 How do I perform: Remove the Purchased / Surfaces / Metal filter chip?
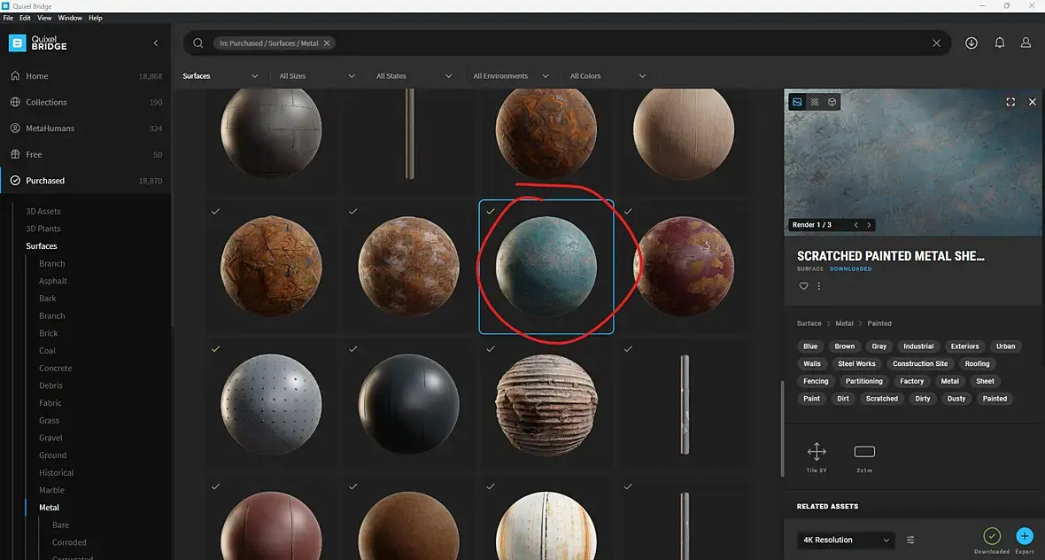pos(327,43)
